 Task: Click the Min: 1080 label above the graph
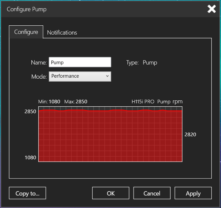49,102
